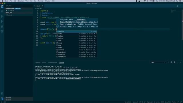Click the Go Live status bar button
Image resolution: width=183 pixels, height=103 pixels.
tap(157, 102)
